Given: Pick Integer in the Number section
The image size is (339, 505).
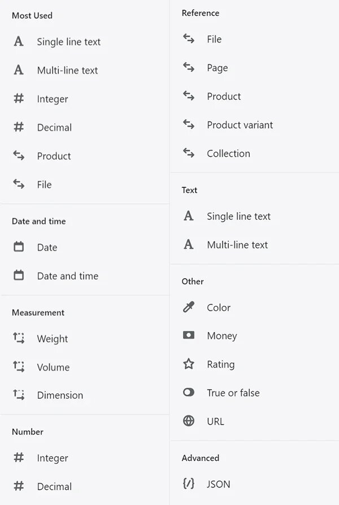Looking at the screenshot, I should [53, 458].
